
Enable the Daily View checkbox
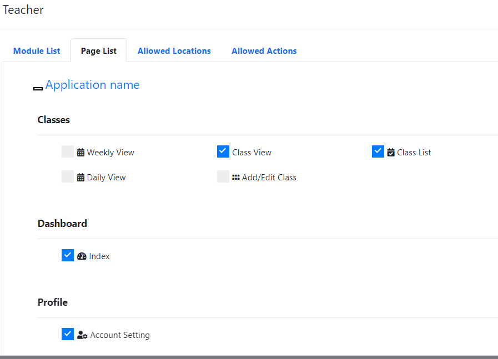pos(68,177)
